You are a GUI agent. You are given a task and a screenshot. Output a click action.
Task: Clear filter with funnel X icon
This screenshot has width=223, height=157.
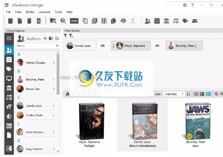(x=71, y=36)
